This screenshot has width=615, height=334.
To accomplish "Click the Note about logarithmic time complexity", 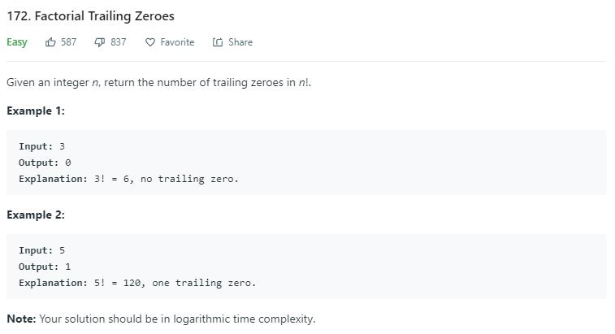I will tap(161, 319).
